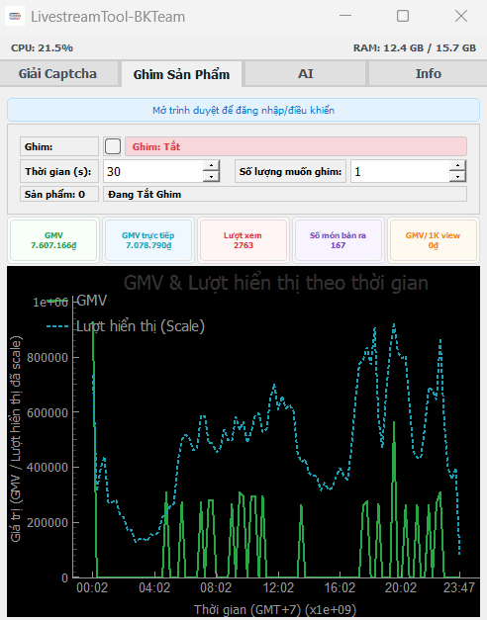The height and width of the screenshot is (620, 487).
Task: Click the Sản phẩm: 0 label
Action: pos(59,194)
